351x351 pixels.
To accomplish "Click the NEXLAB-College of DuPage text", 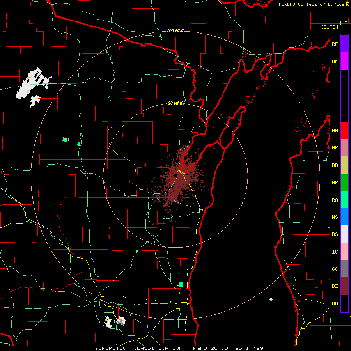I will 312,4.
